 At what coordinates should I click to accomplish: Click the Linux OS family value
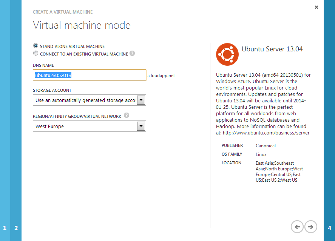261,154
